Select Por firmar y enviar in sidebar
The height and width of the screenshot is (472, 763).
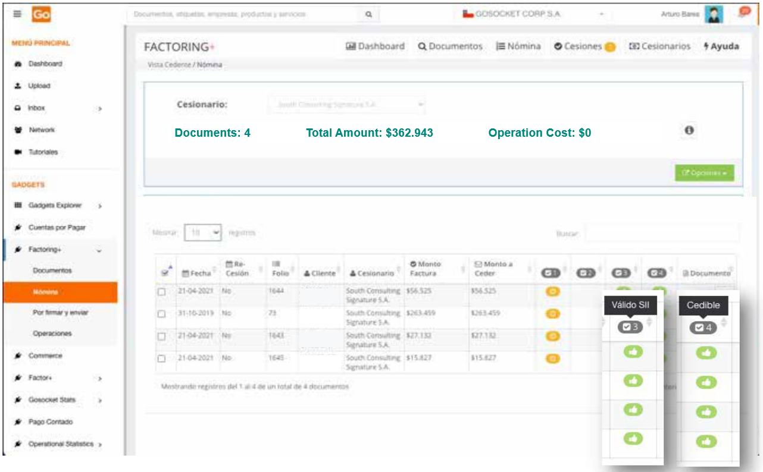61,312
